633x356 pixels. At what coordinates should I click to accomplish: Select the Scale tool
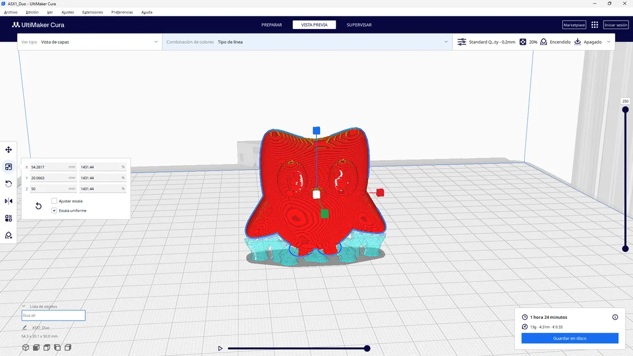tap(8, 166)
